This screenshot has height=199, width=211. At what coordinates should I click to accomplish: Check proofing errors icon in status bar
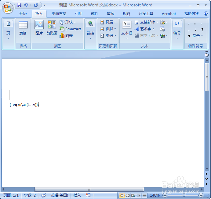43,195
